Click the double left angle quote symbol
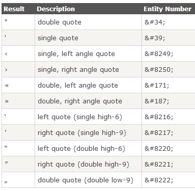 (7, 86)
